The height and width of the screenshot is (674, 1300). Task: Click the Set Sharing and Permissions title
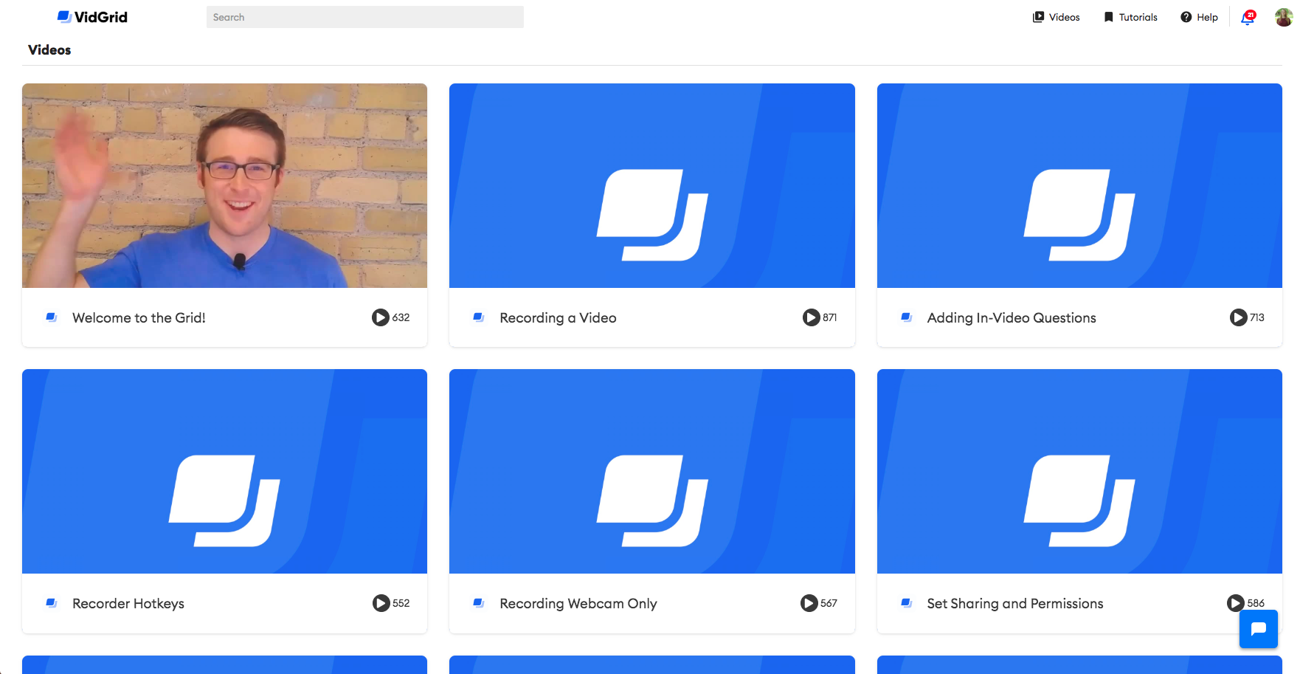pos(1015,603)
